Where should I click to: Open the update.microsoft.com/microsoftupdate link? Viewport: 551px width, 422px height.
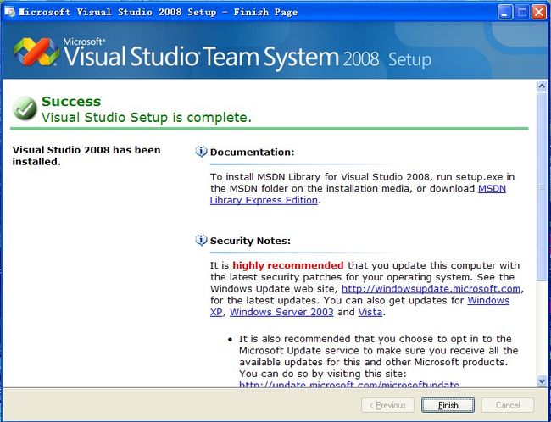(349, 385)
